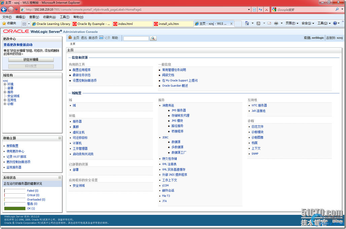Click the Failed (0) health bar
Screen dimensions: 346x229
point(15,191)
